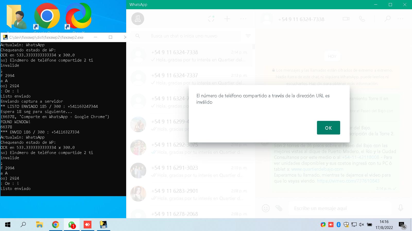Screen dimensions: 412x231
Task: Open Bluetooth tray icon
Action: pyautogui.click(x=339, y=225)
